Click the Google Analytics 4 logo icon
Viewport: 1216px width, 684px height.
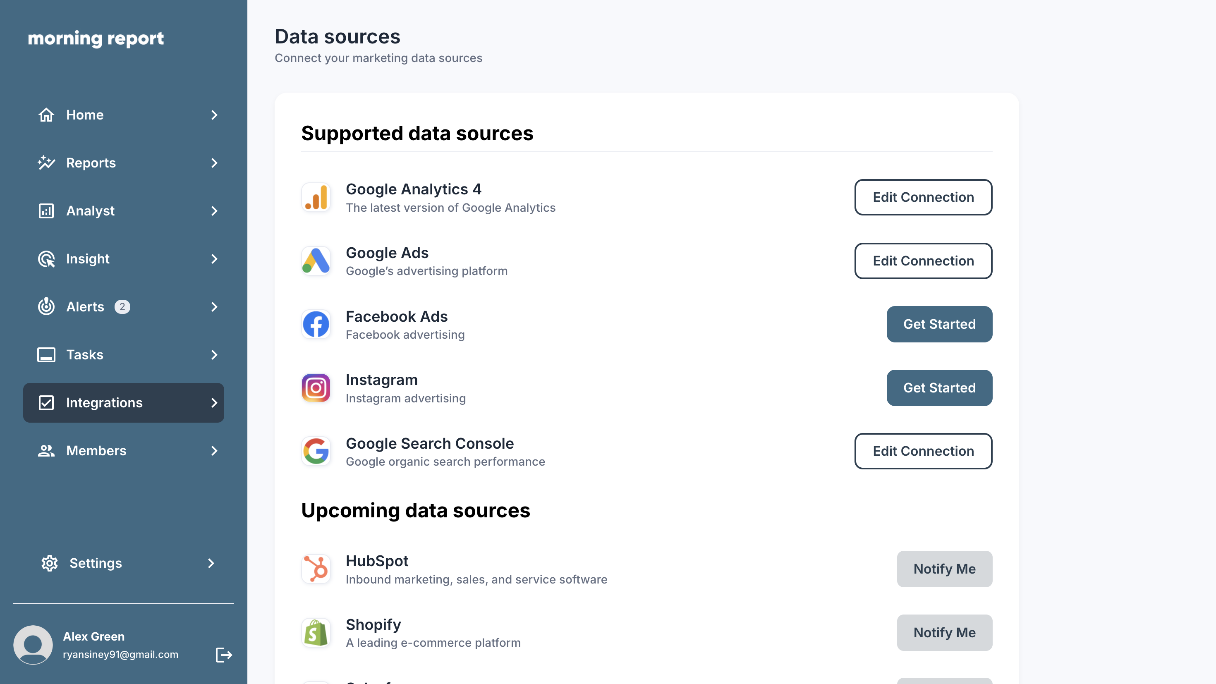[316, 197]
